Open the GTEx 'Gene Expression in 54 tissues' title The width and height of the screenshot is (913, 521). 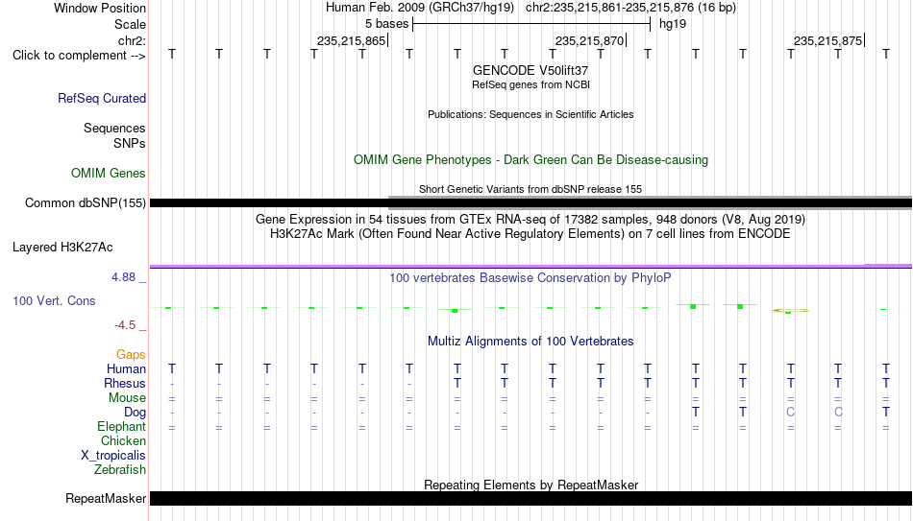click(531, 219)
